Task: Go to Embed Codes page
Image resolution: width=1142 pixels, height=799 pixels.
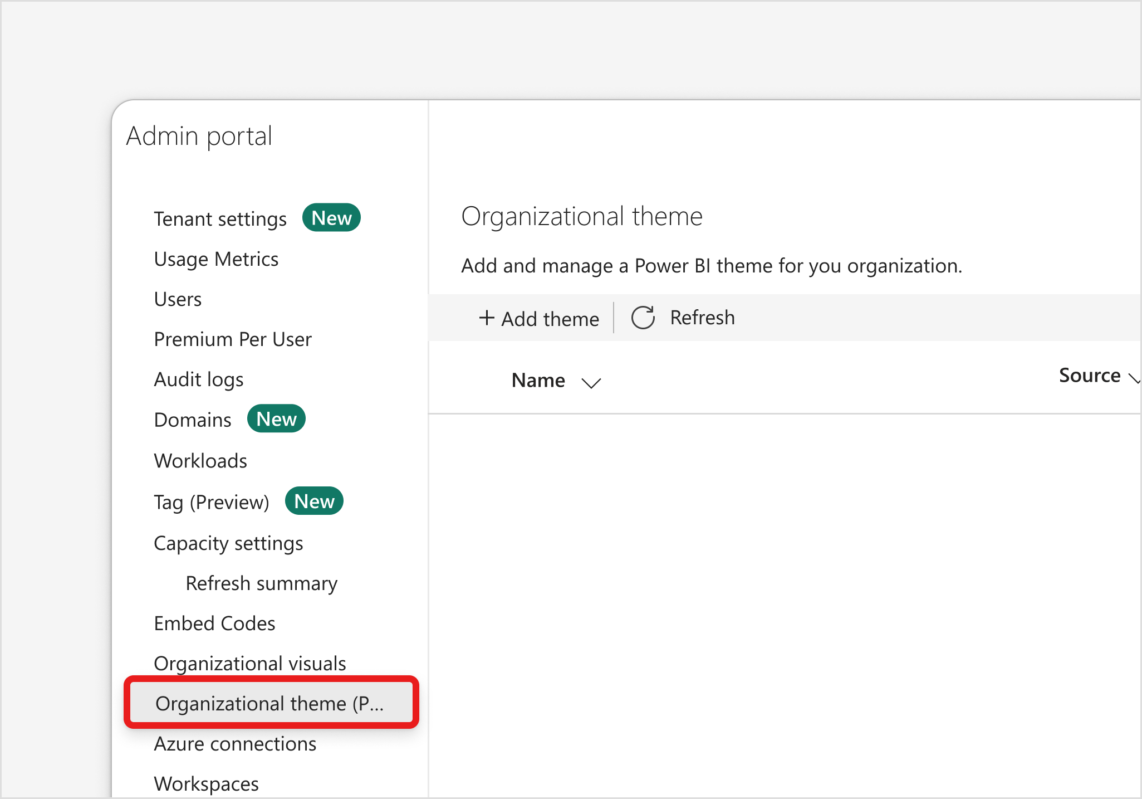Action: pyautogui.click(x=214, y=623)
